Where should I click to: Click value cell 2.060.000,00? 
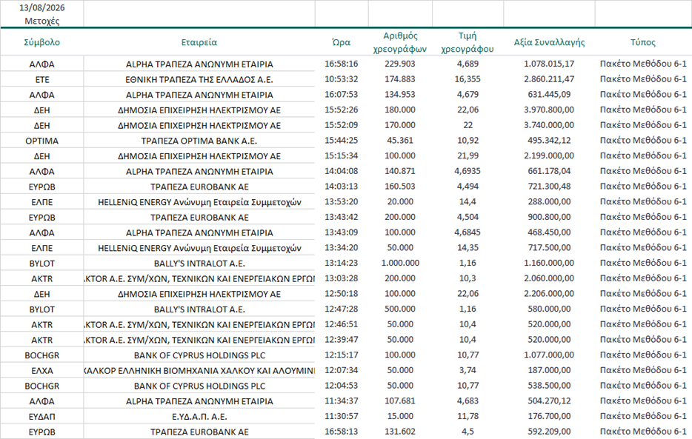tap(549, 278)
